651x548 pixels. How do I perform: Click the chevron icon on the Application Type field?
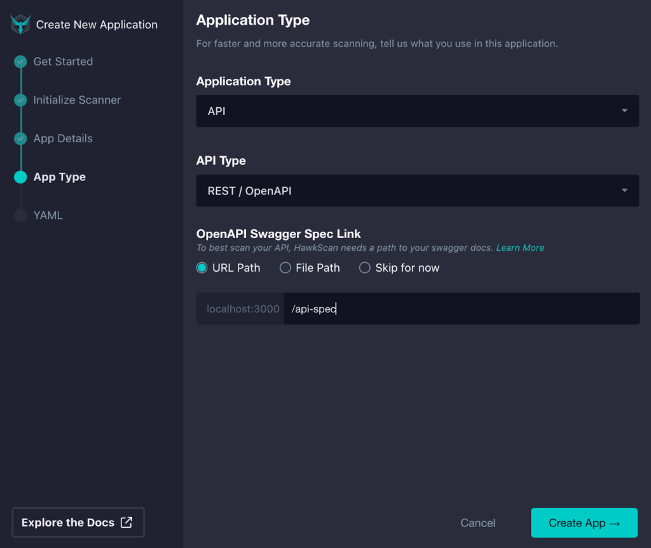pos(625,110)
